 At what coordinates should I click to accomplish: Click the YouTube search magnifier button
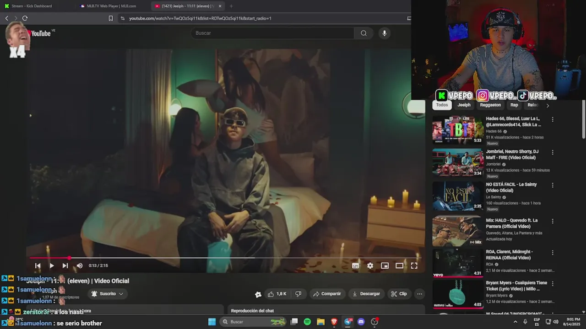pos(364,33)
